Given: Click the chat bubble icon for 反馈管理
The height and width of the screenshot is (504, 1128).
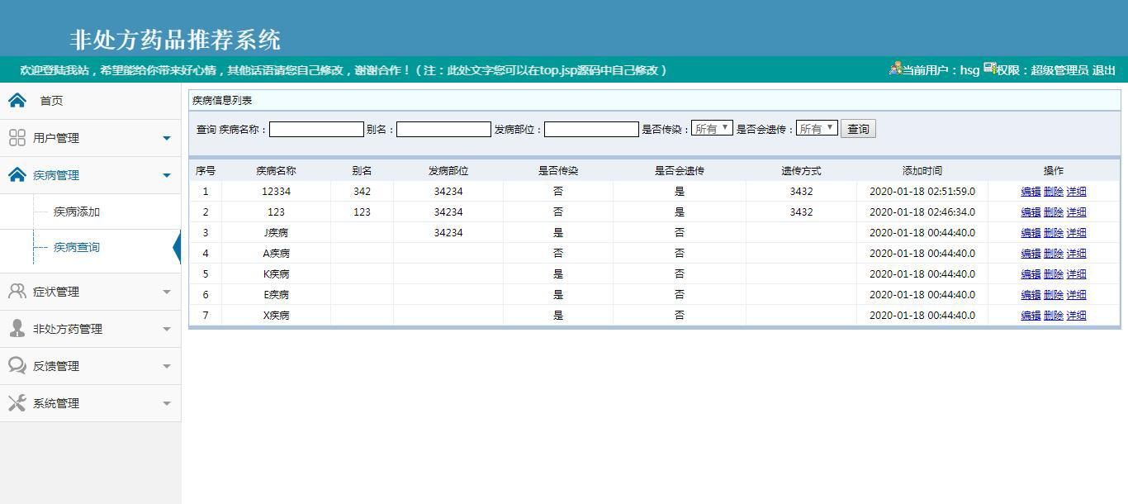Looking at the screenshot, I should pyautogui.click(x=17, y=365).
